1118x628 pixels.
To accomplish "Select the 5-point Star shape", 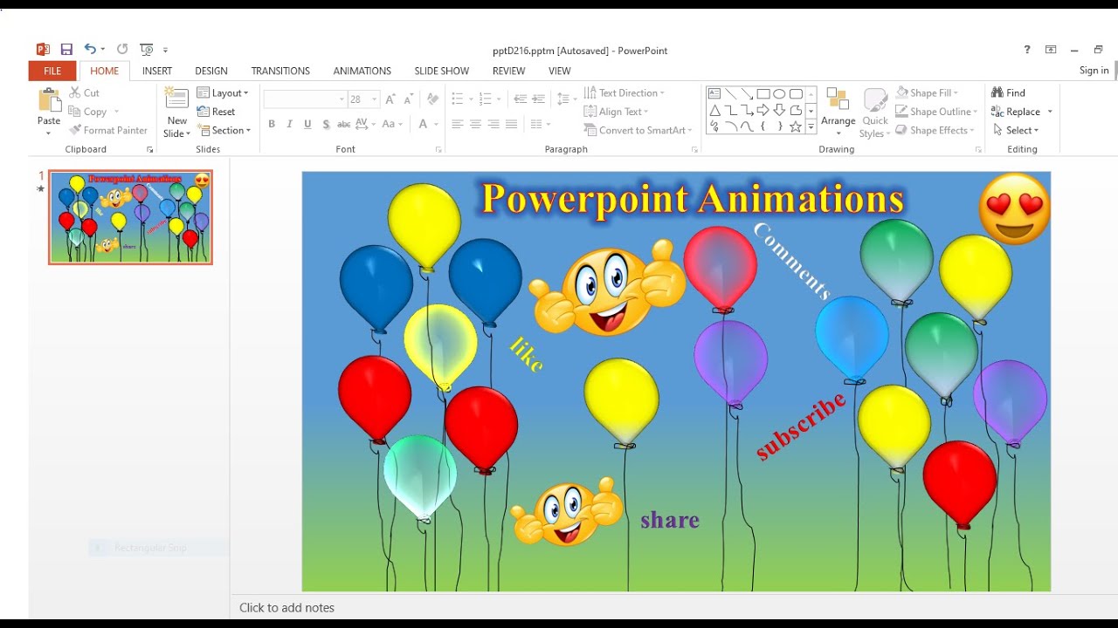I will (x=796, y=126).
